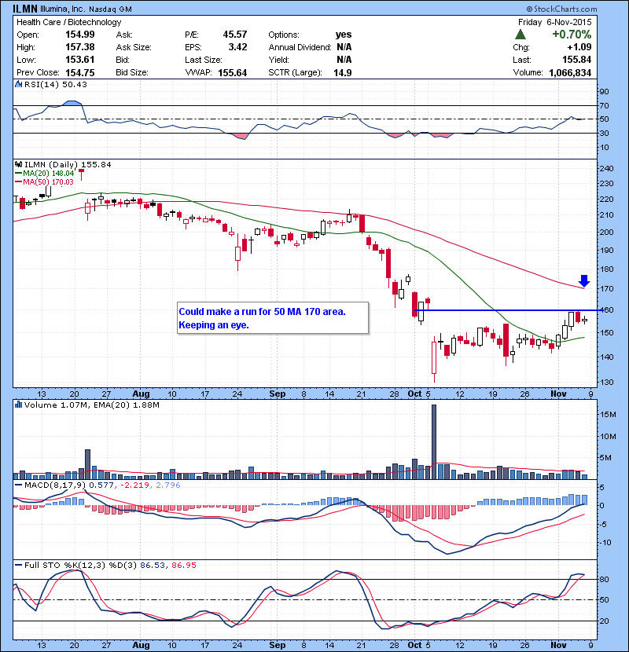Click the Last price value 155.84 in header
The width and height of the screenshot is (629, 652).
point(576,60)
